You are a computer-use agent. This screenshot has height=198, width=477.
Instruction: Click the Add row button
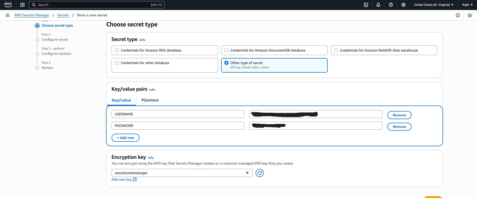pyautogui.click(x=125, y=138)
